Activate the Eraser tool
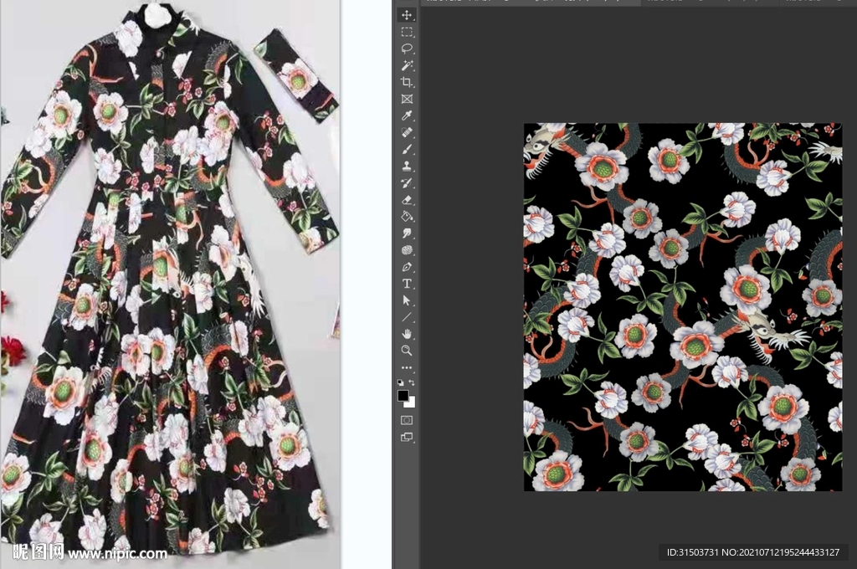The image size is (857, 569). pyautogui.click(x=407, y=200)
